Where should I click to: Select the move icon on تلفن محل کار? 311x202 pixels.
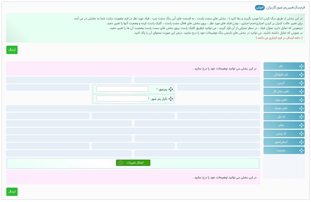(x=301, y=92)
